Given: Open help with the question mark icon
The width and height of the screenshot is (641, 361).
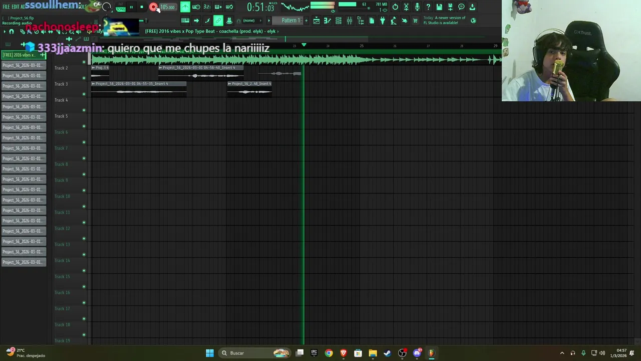Looking at the screenshot, I should click(428, 7).
